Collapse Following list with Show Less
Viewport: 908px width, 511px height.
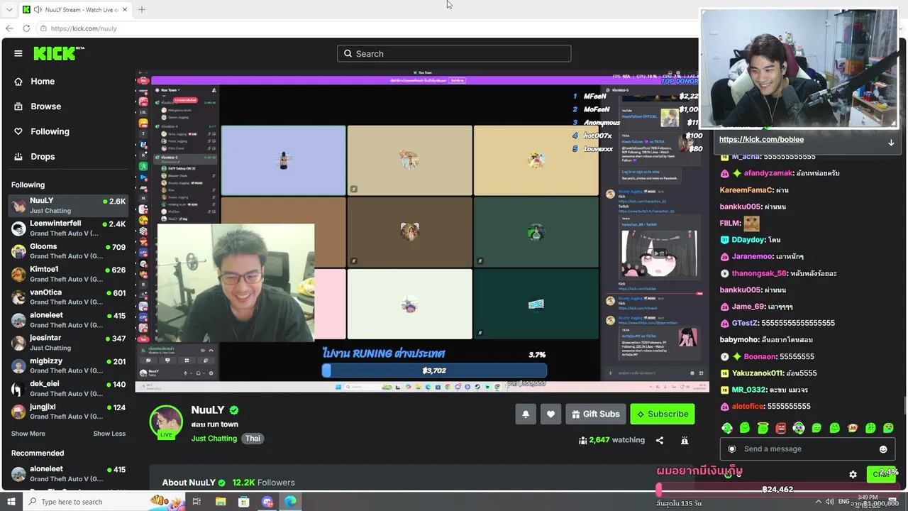point(109,434)
